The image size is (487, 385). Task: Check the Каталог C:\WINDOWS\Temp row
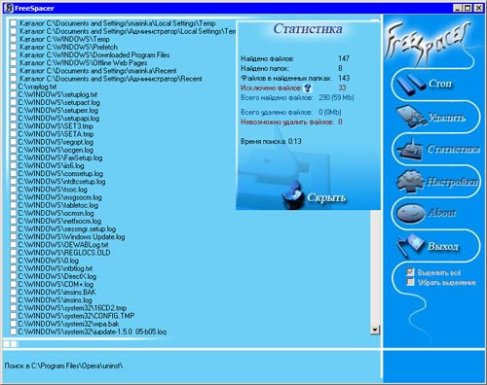pos(14,39)
